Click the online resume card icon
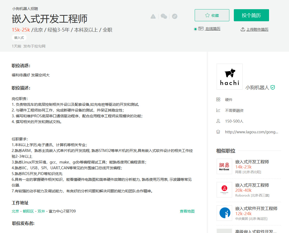 coord(201,29)
